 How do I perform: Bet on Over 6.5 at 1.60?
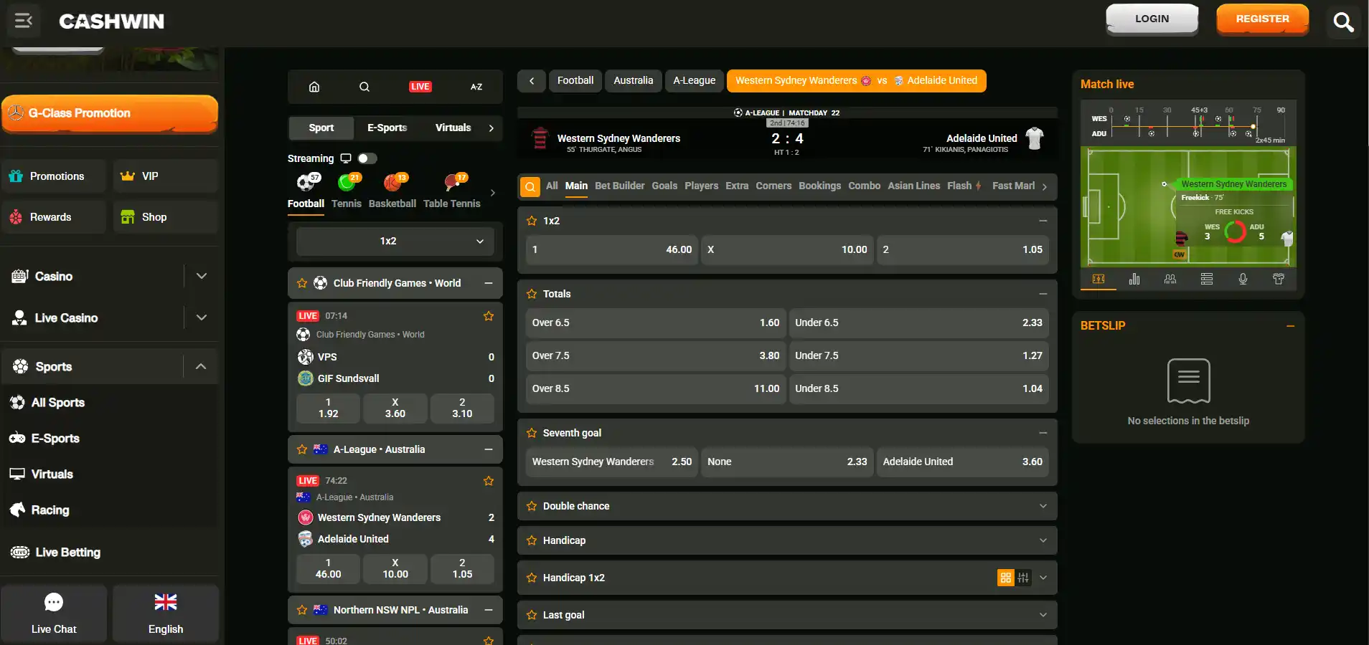coord(656,323)
